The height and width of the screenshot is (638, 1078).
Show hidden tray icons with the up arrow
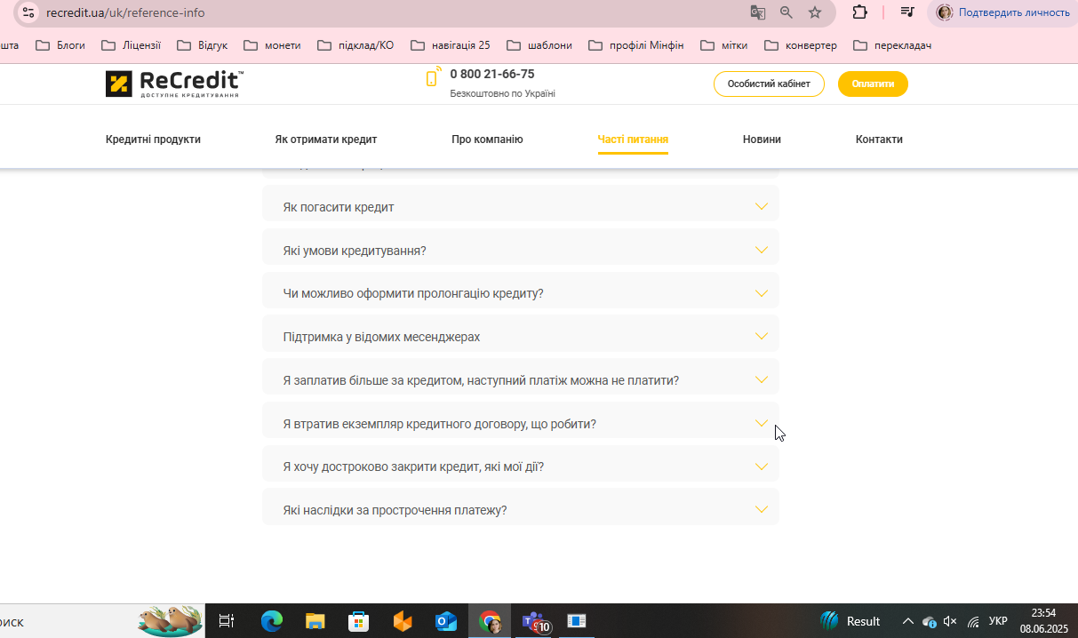[x=907, y=621]
